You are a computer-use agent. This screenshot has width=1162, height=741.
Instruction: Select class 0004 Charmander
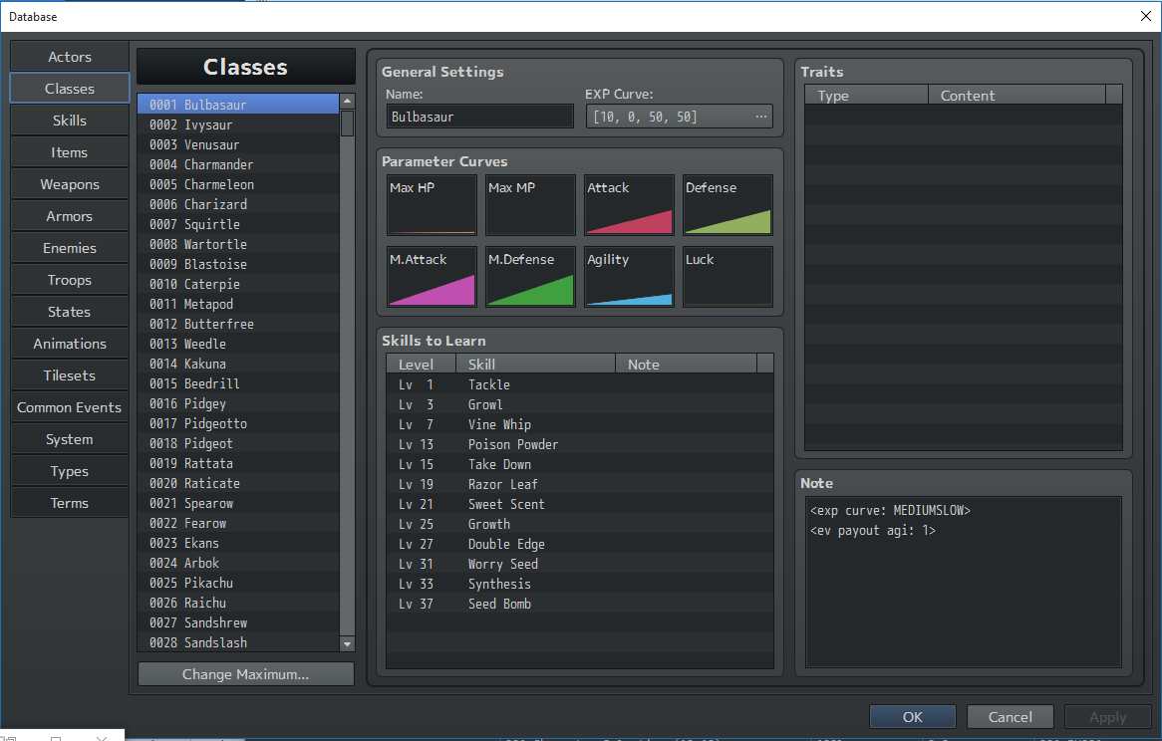tap(238, 164)
